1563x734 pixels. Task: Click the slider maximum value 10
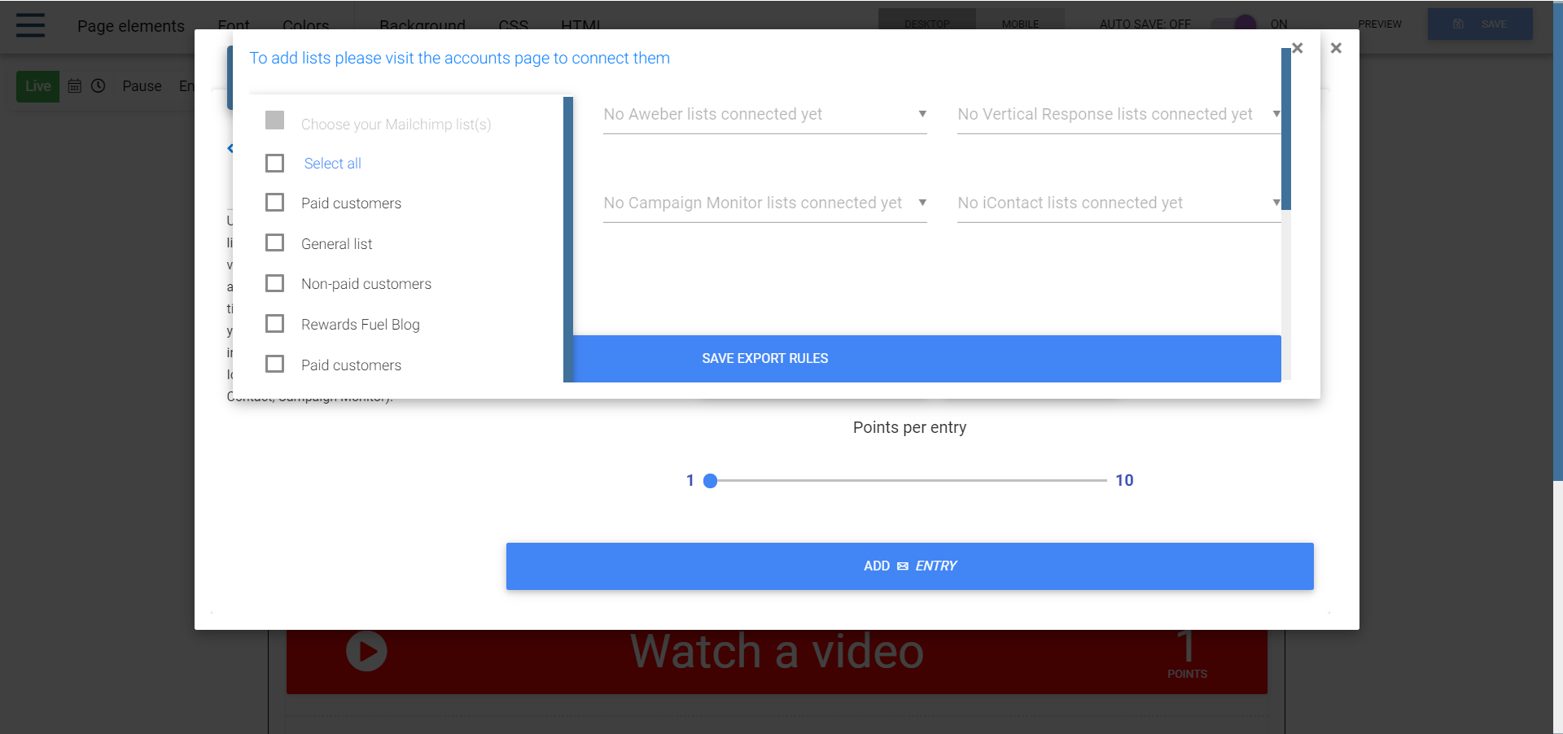[x=1124, y=480]
